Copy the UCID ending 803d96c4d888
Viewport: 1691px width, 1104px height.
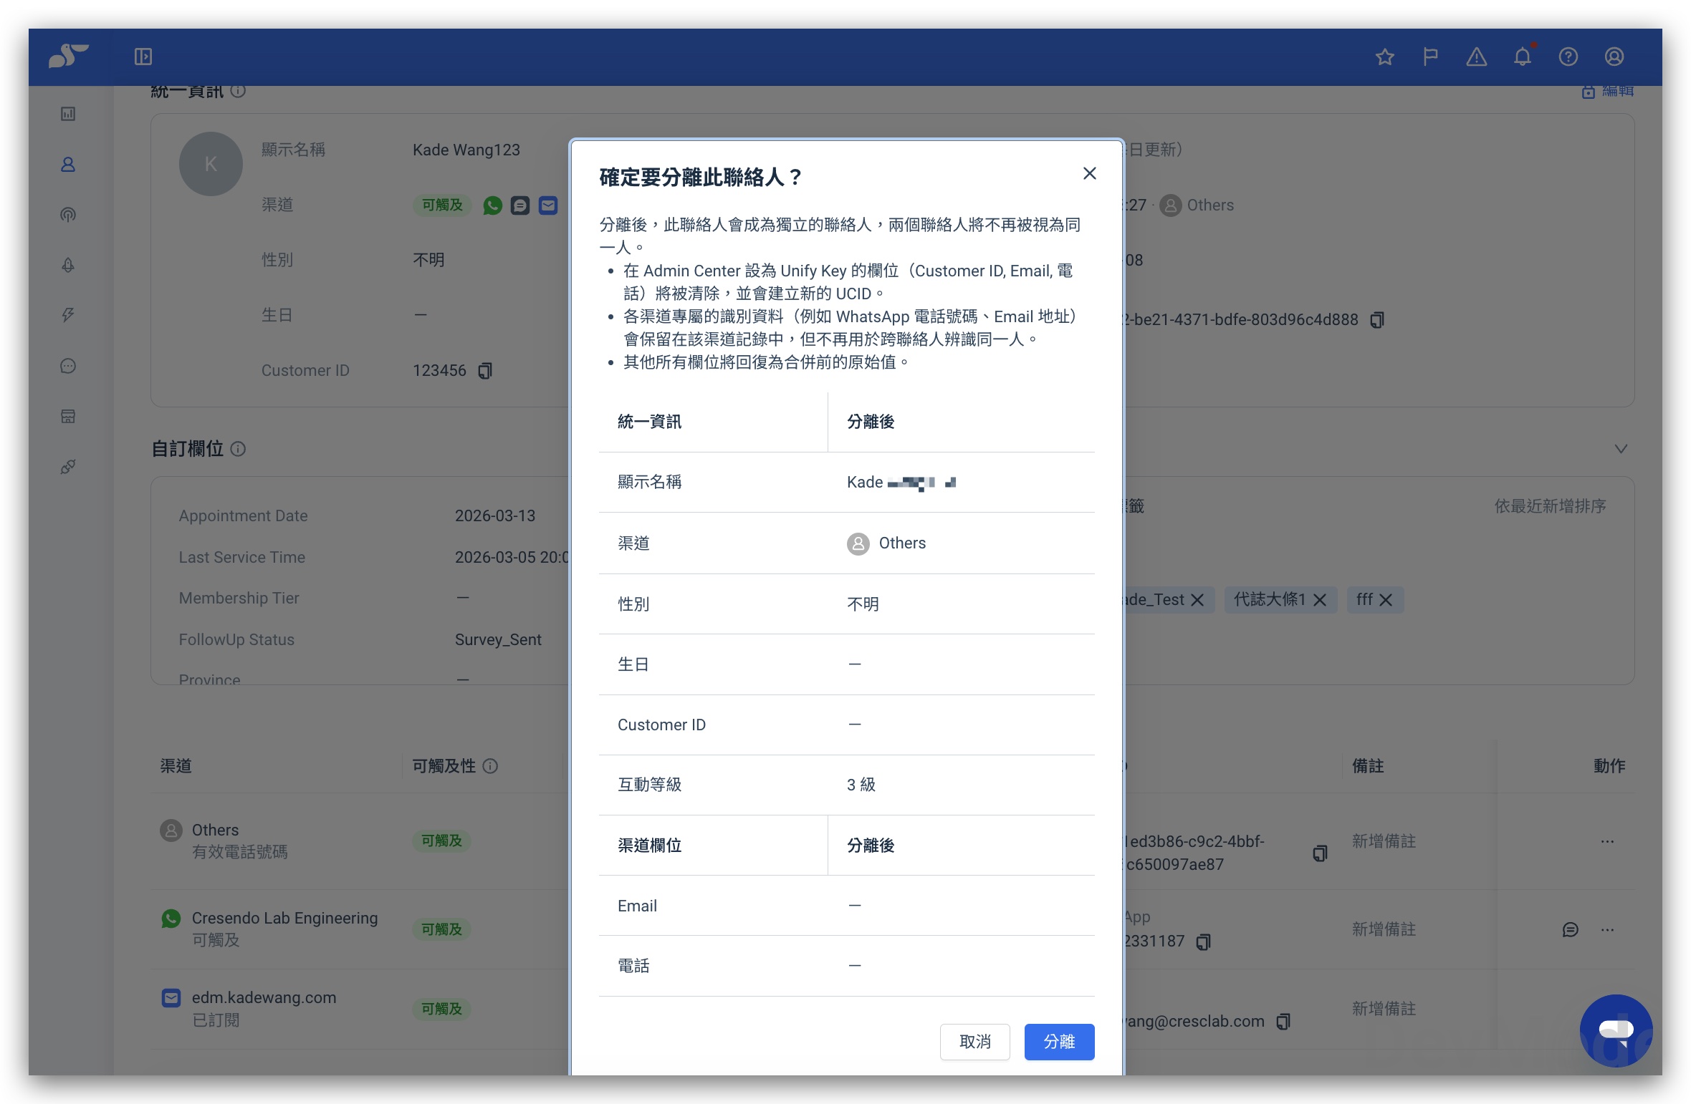[1376, 320]
